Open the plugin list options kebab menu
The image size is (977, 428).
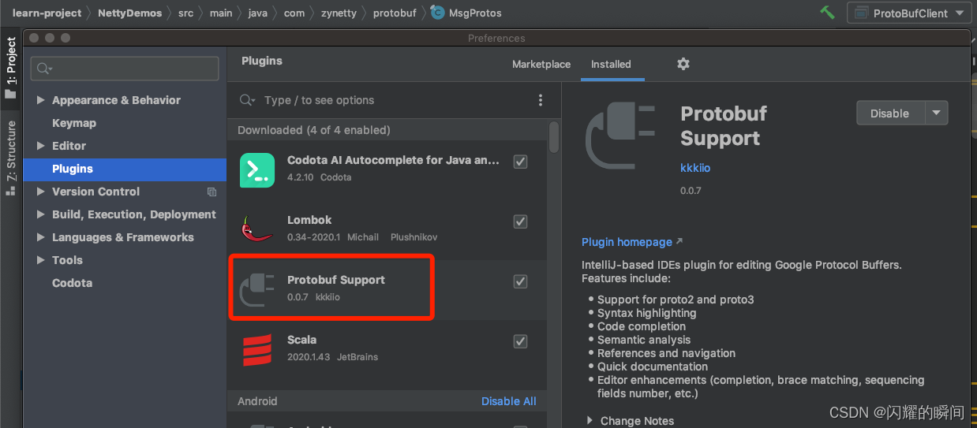541,100
